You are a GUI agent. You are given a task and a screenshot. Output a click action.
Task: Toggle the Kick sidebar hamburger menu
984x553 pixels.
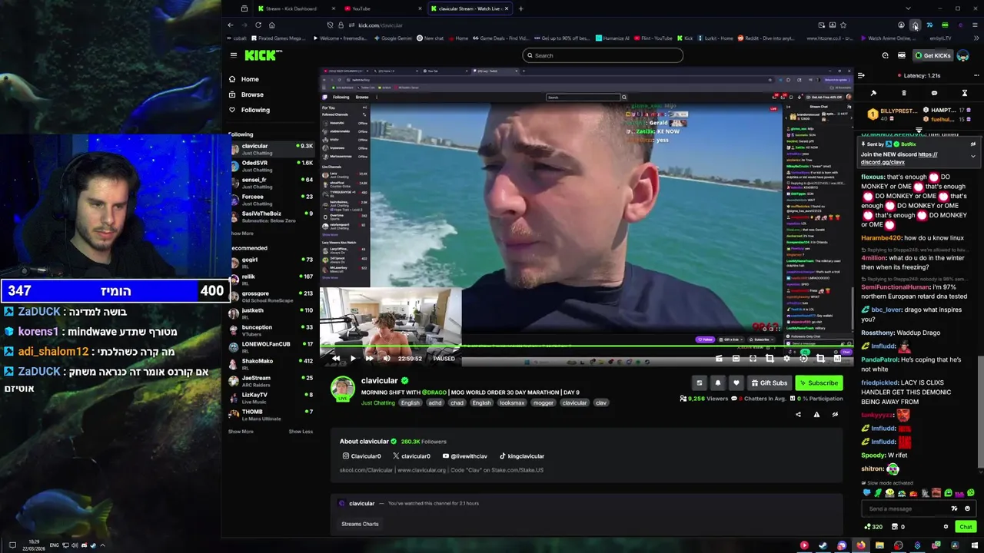(x=234, y=55)
